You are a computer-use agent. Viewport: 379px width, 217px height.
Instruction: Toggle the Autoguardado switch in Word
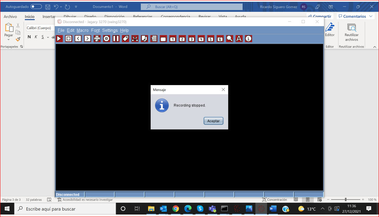coord(36,6)
